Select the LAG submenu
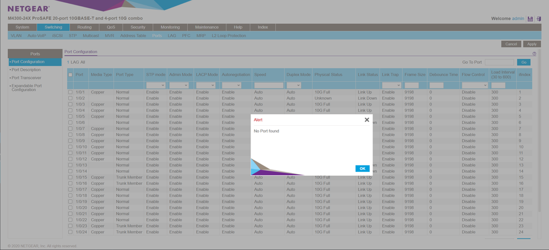Viewport: 549px width, 250px height. click(172, 36)
